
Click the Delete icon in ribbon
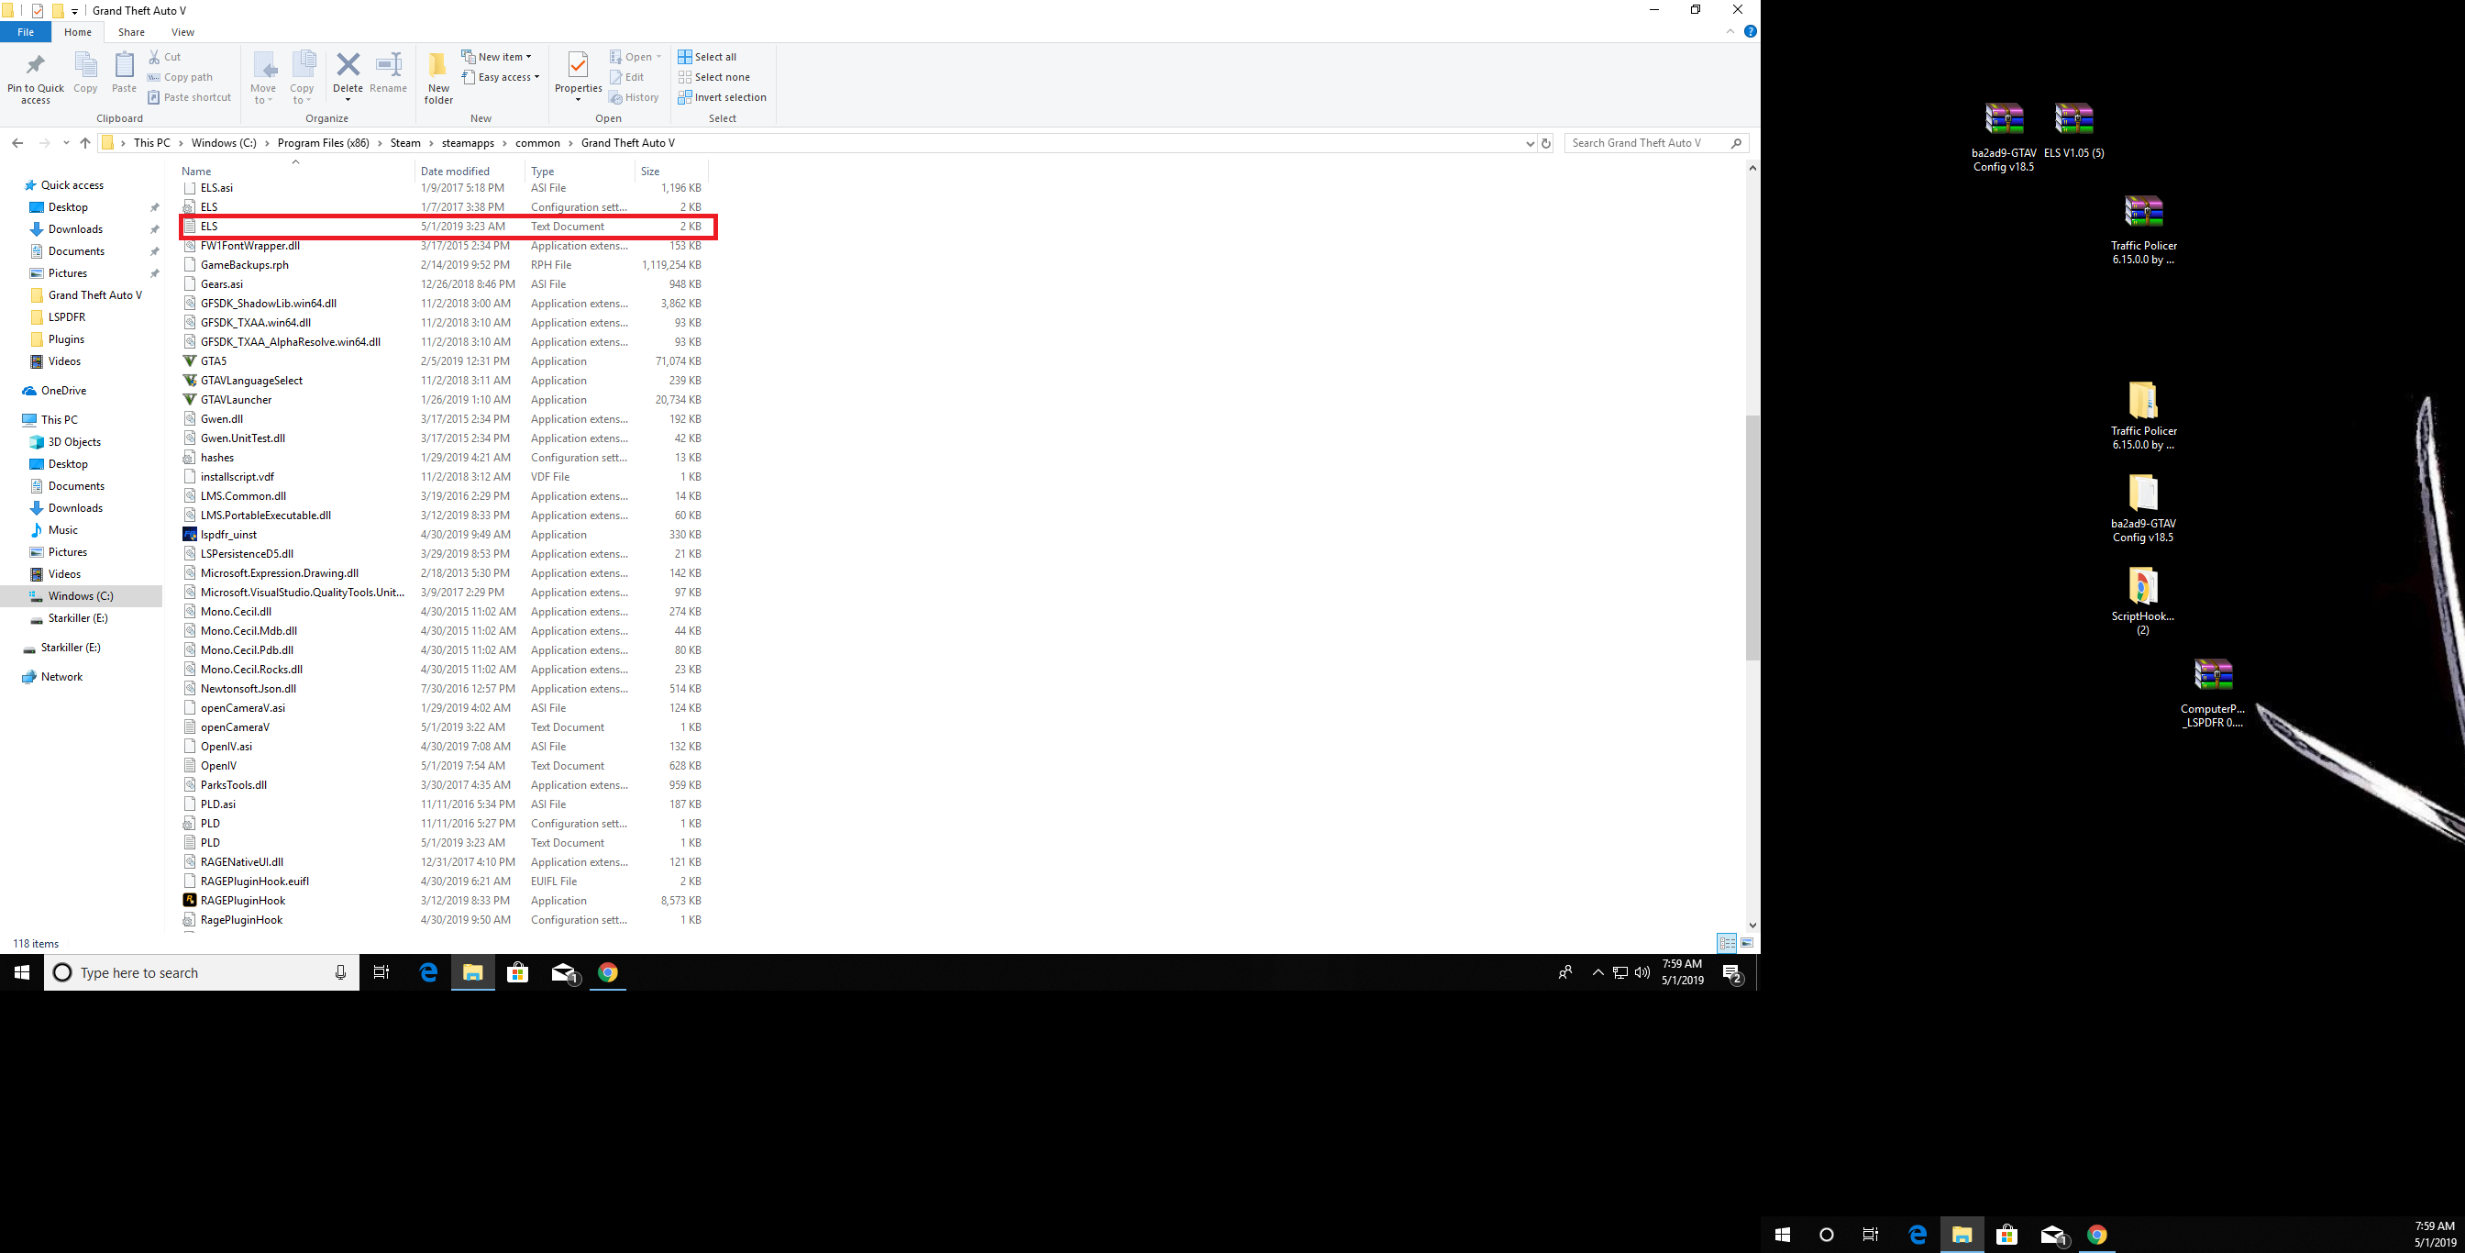pos(348,65)
